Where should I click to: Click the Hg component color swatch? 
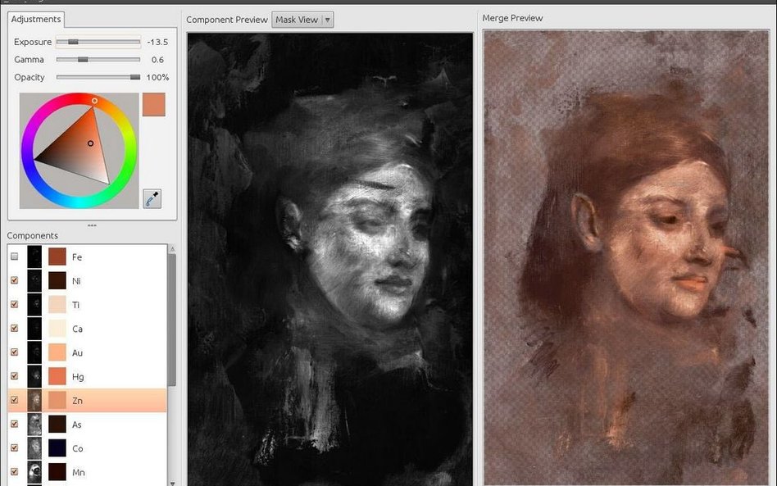(57, 376)
